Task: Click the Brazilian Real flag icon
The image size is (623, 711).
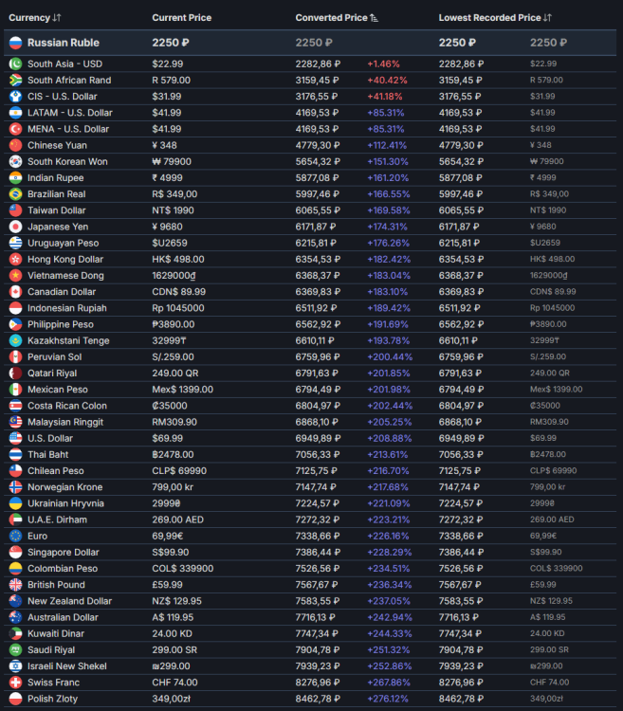Action: 14,194
